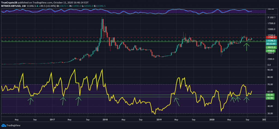Viewport: 279px width, 129px height.
Task: Click the 2018 marker on the time axis
Action: (105, 119)
